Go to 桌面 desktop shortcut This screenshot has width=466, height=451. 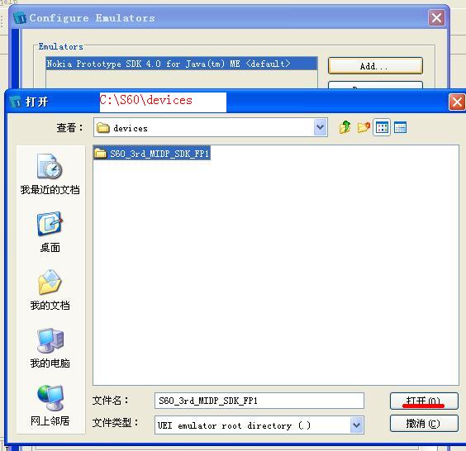click(50, 232)
